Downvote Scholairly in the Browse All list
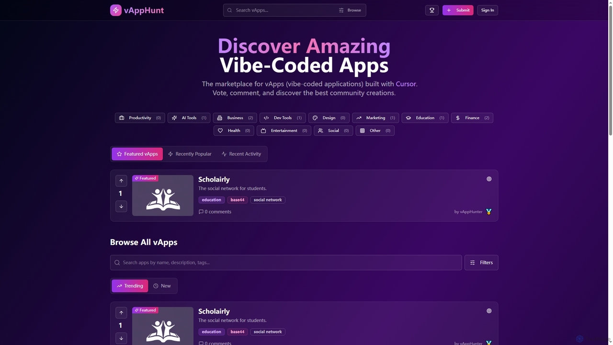The image size is (613, 345). pos(121,338)
